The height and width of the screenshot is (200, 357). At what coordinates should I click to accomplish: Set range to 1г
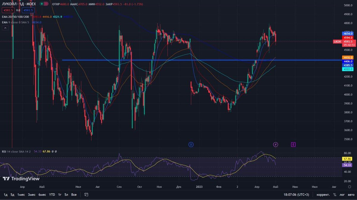click(x=60, y=195)
